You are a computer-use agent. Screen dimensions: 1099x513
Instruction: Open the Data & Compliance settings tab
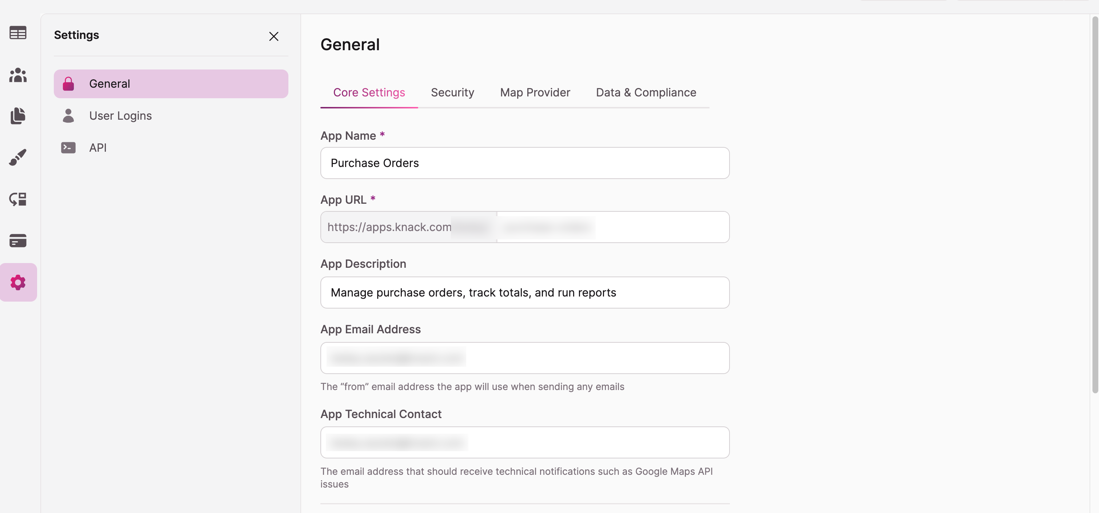pyautogui.click(x=646, y=92)
